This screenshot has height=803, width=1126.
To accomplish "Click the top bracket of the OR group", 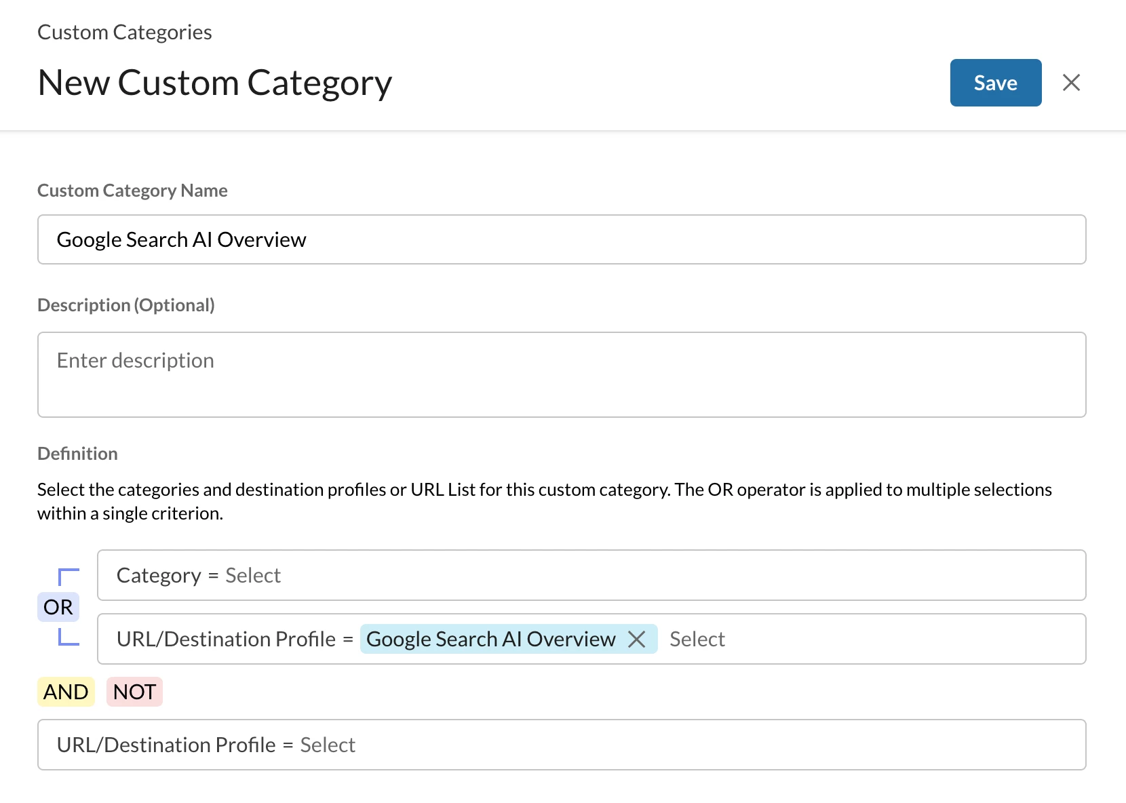I will pyautogui.click(x=69, y=576).
